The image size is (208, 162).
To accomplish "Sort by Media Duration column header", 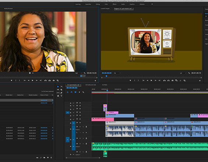I will [33, 95].
